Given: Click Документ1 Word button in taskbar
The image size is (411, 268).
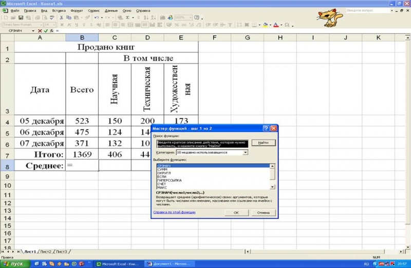Looking at the screenshot, I should 170,264.
